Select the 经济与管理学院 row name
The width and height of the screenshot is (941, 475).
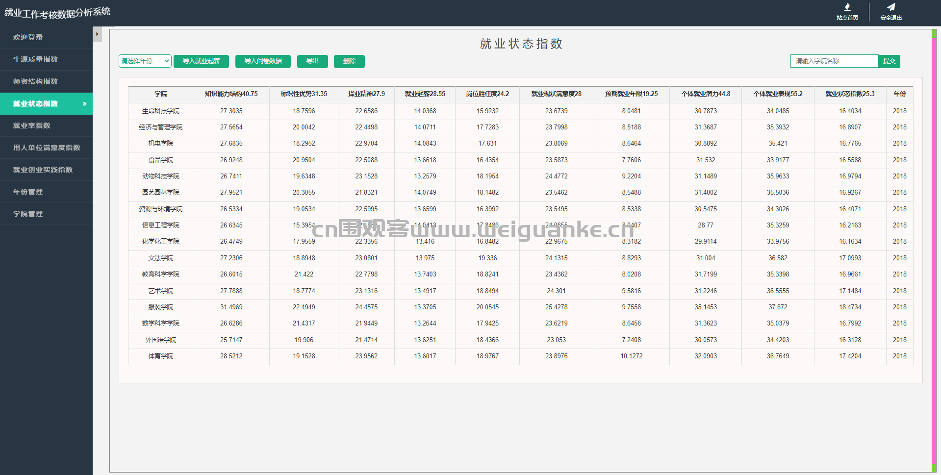pyautogui.click(x=161, y=127)
